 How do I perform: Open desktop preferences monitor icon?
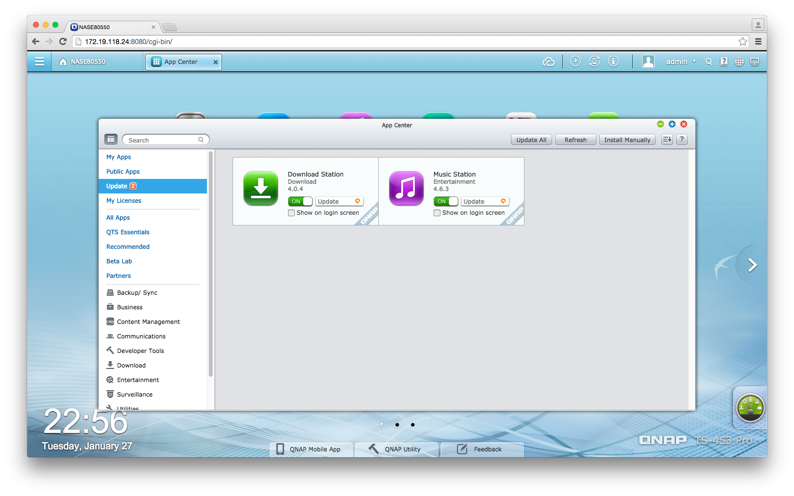tap(755, 62)
